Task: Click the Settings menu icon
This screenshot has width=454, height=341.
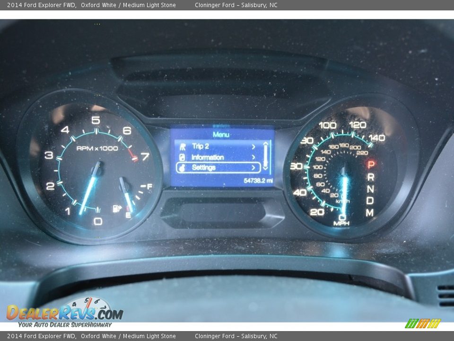Action: 183,168
